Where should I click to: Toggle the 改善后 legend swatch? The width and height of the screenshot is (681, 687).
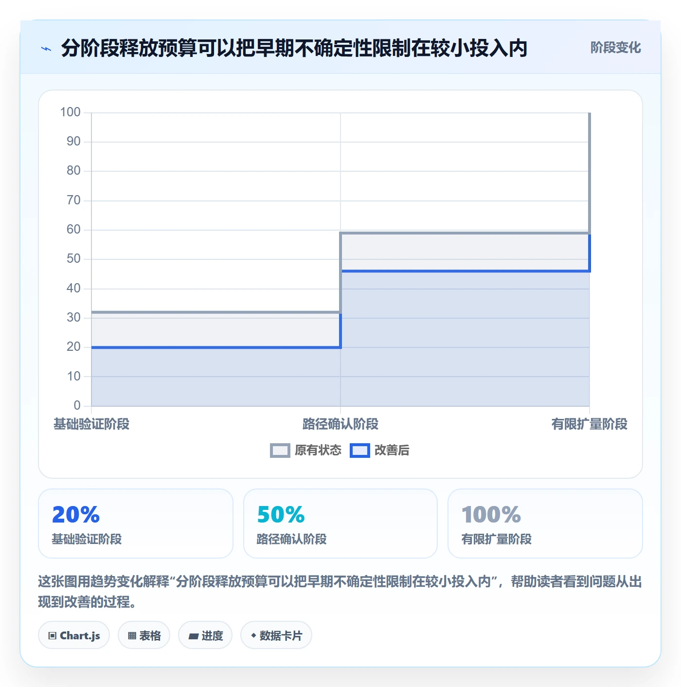tap(360, 451)
